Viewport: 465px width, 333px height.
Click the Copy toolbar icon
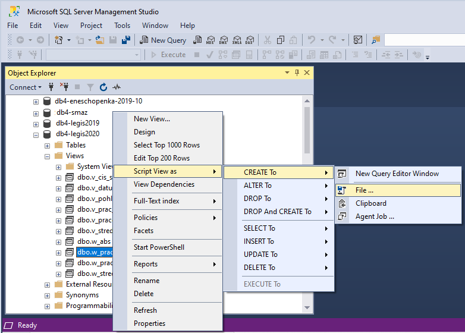281,40
